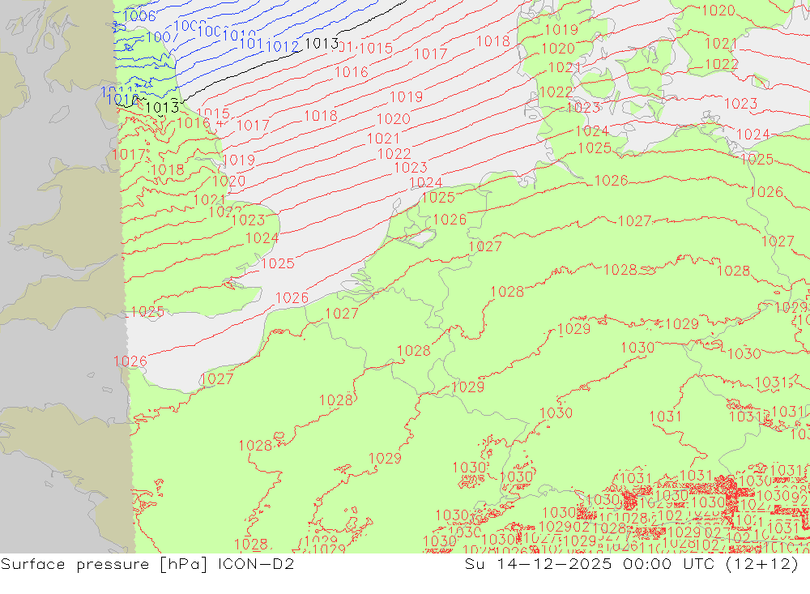Click the 'Su 14-12-2025 00:00 UTC (12+12)' timestamp
This screenshot has width=810, height=594.
coord(631,564)
